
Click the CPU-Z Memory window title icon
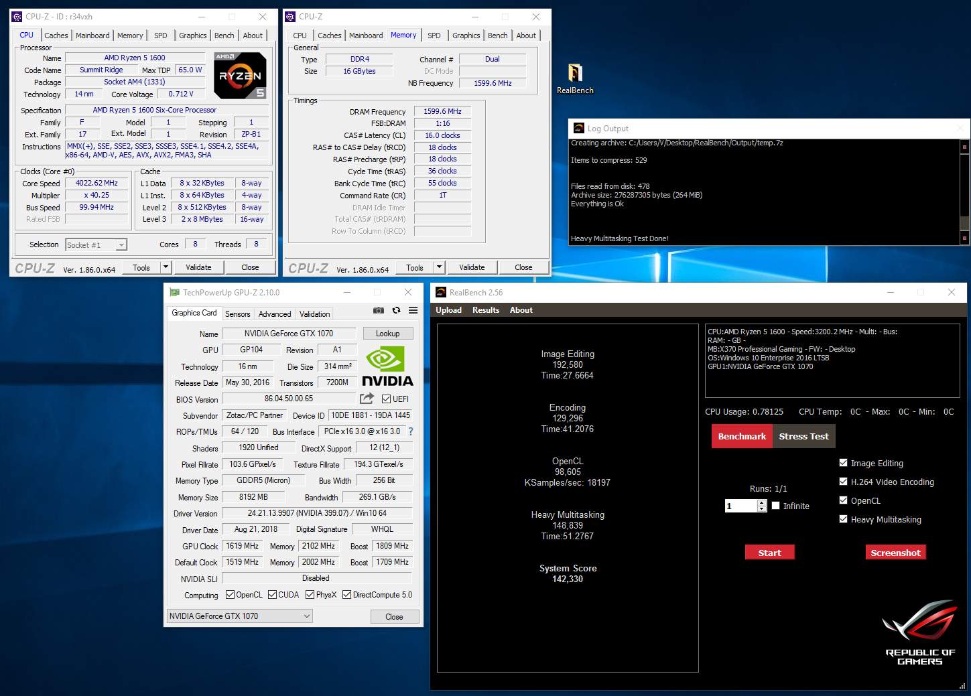click(x=290, y=17)
